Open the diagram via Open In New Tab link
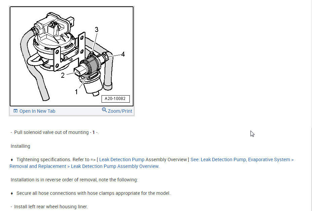 pyautogui.click(x=37, y=111)
